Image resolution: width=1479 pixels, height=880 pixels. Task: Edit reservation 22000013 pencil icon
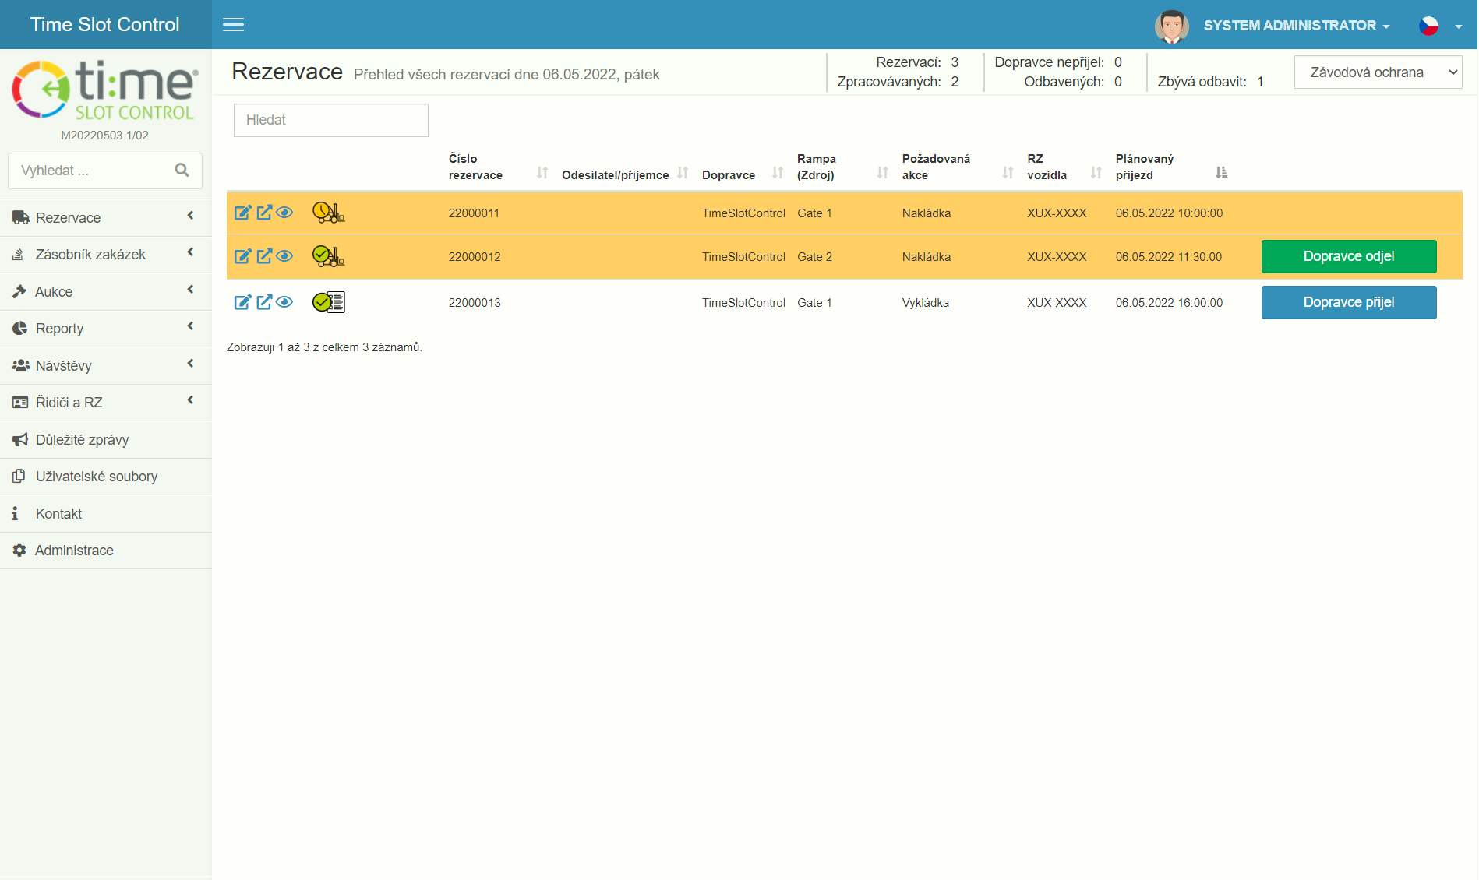click(243, 302)
